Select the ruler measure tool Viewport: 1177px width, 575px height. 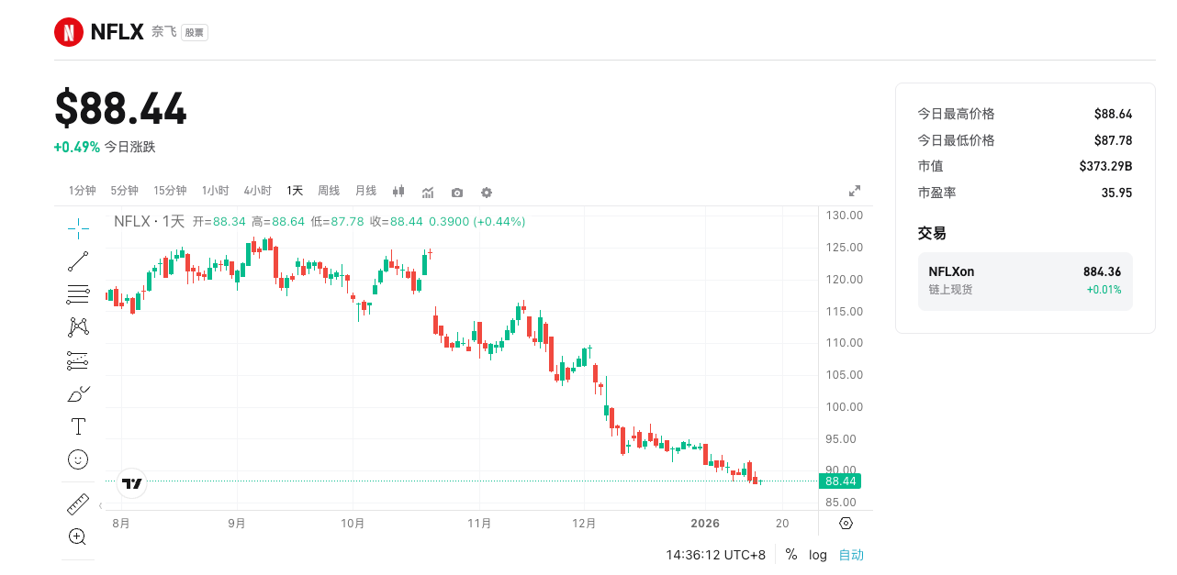[x=78, y=504]
